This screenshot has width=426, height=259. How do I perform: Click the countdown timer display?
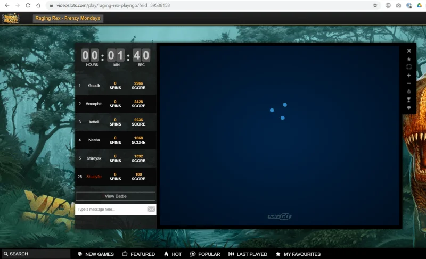(x=116, y=57)
